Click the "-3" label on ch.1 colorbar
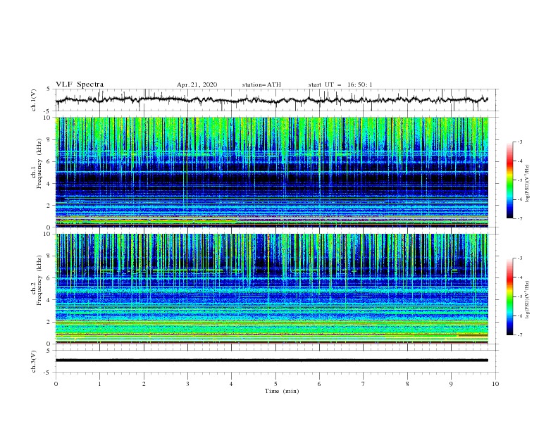The height and width of the screenshot is (431, 558). [520, 142]
